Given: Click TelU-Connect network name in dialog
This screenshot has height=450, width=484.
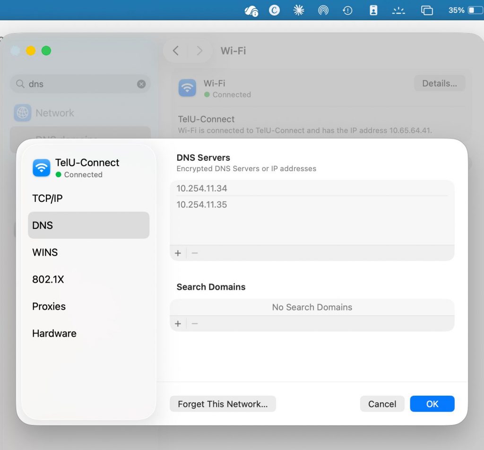Looking at the screenshot, I should [x=87, y=163].
